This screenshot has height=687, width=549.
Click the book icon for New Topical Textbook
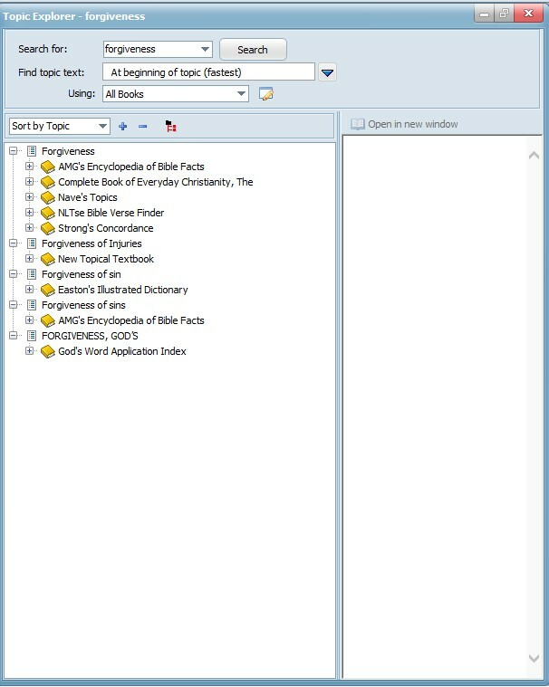(47, 259)
